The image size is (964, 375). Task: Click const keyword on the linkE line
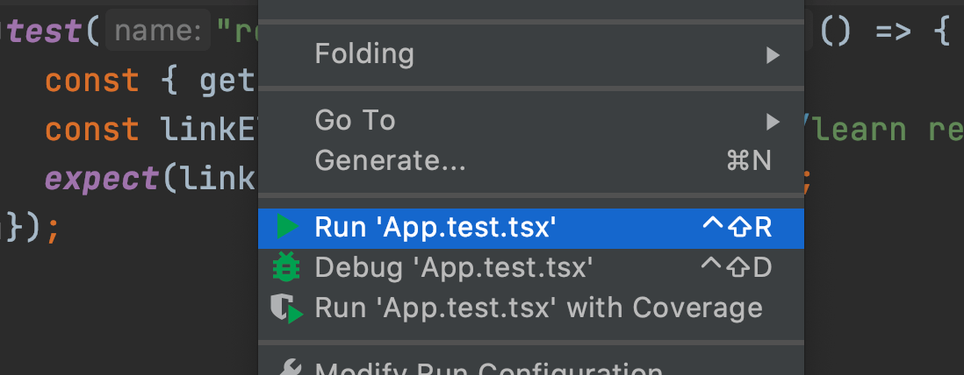point(91,130)
